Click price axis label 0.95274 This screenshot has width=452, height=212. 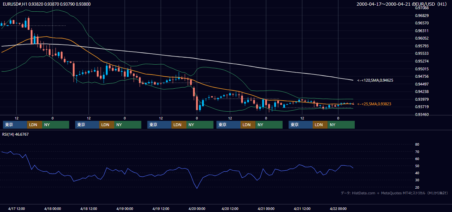(x=422, y=61)
